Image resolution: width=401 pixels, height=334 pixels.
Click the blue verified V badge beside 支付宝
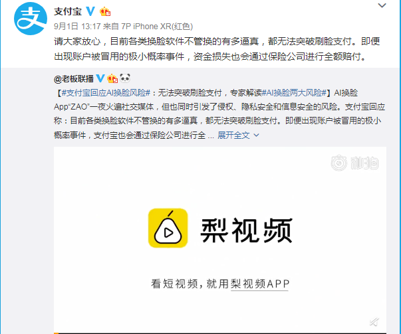click(90, 11)
